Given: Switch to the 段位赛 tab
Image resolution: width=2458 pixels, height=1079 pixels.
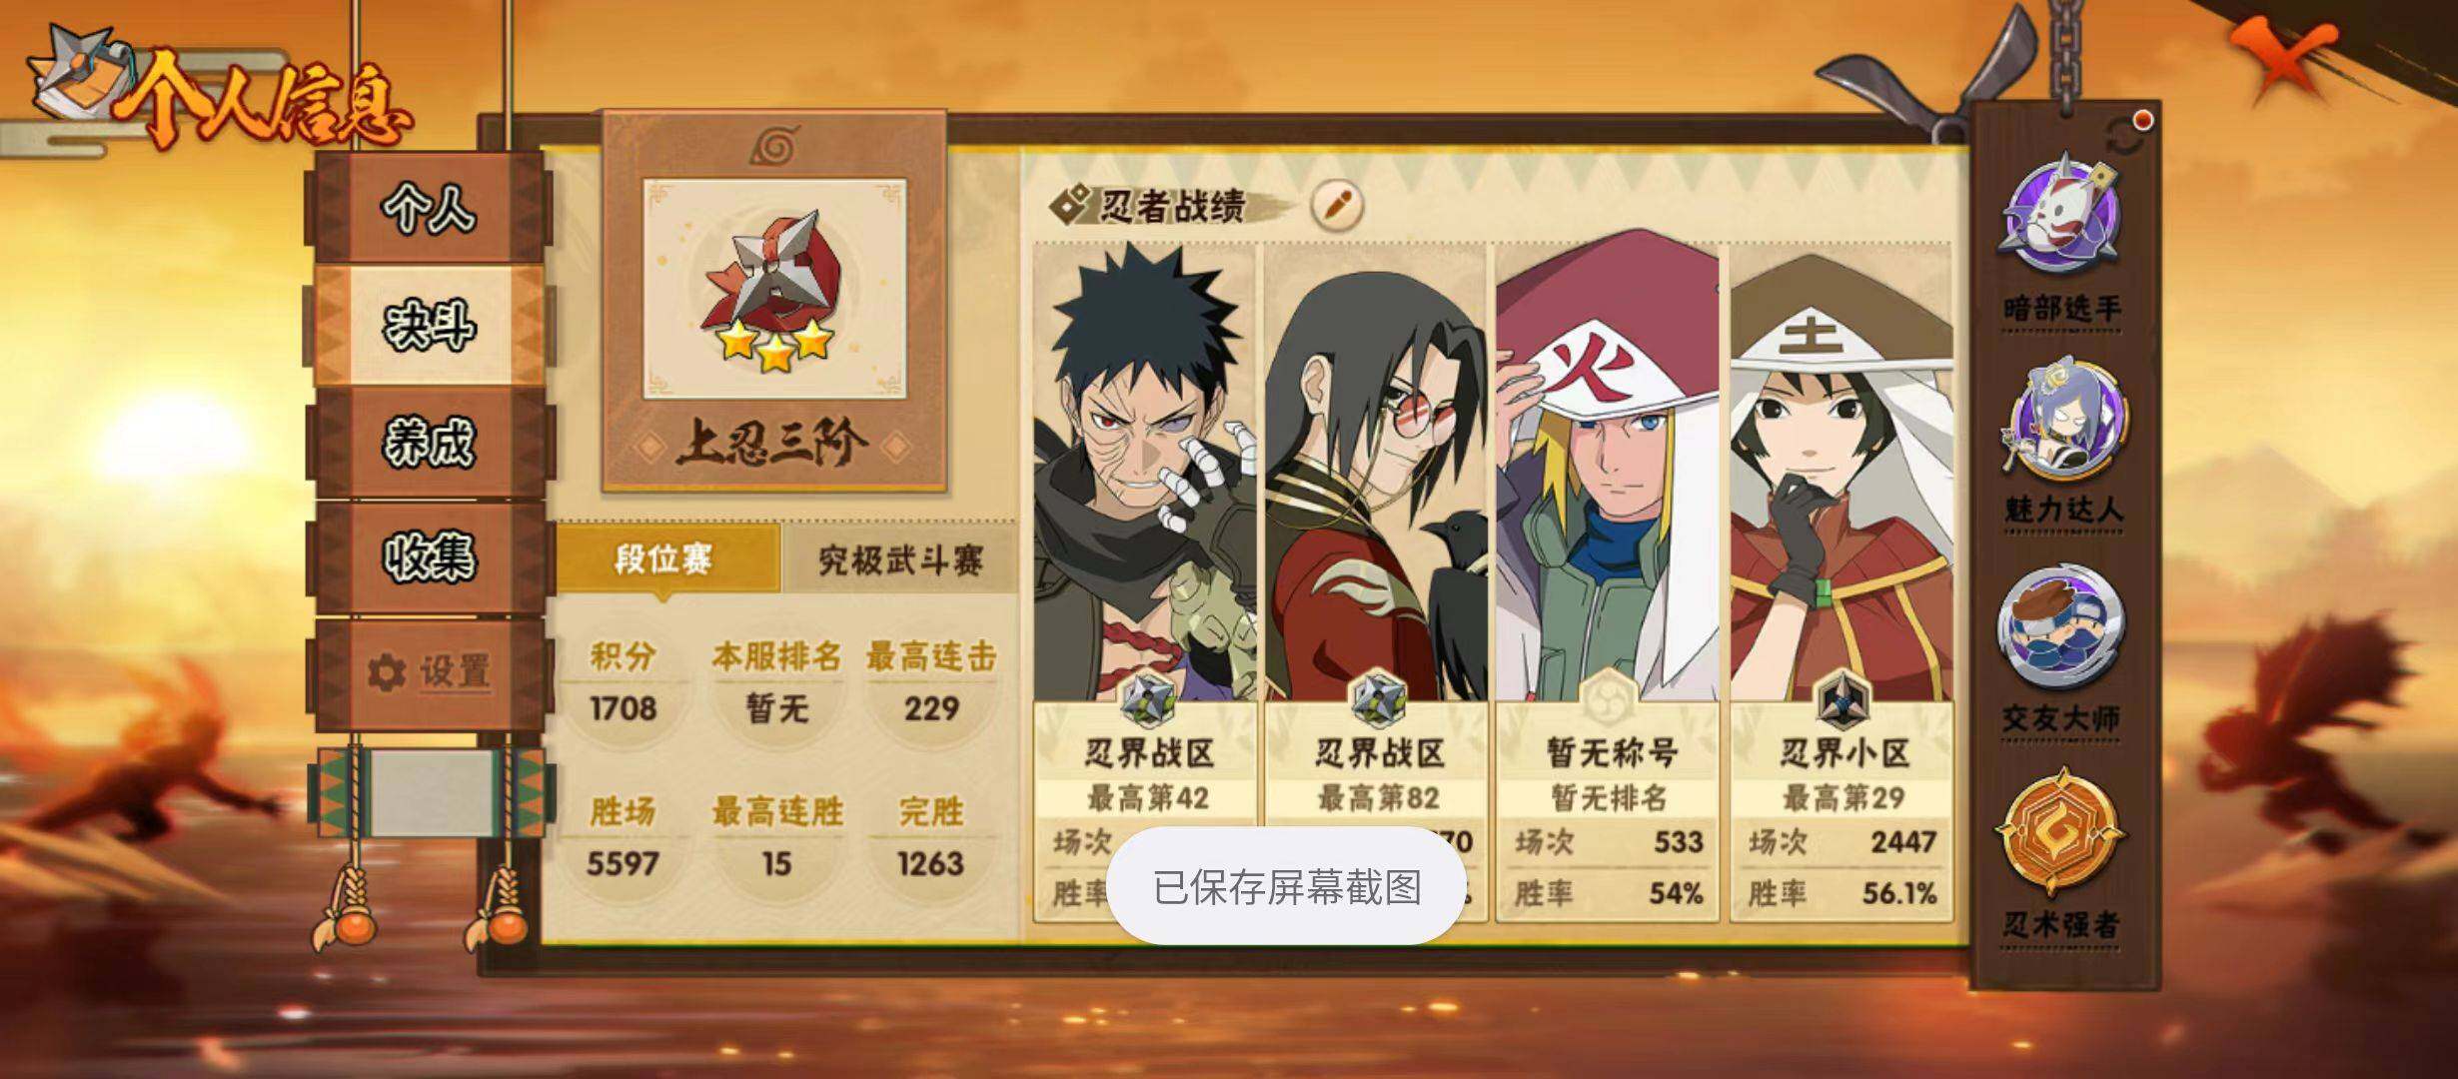Looking at the screenshot, I should [x=665, y=559].
